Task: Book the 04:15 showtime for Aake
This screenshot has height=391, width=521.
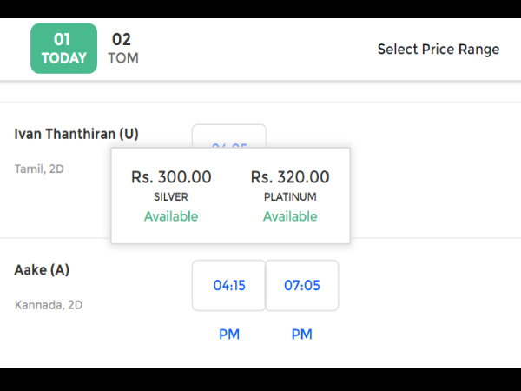Action: pyautogui.click(x=229, y=285)
